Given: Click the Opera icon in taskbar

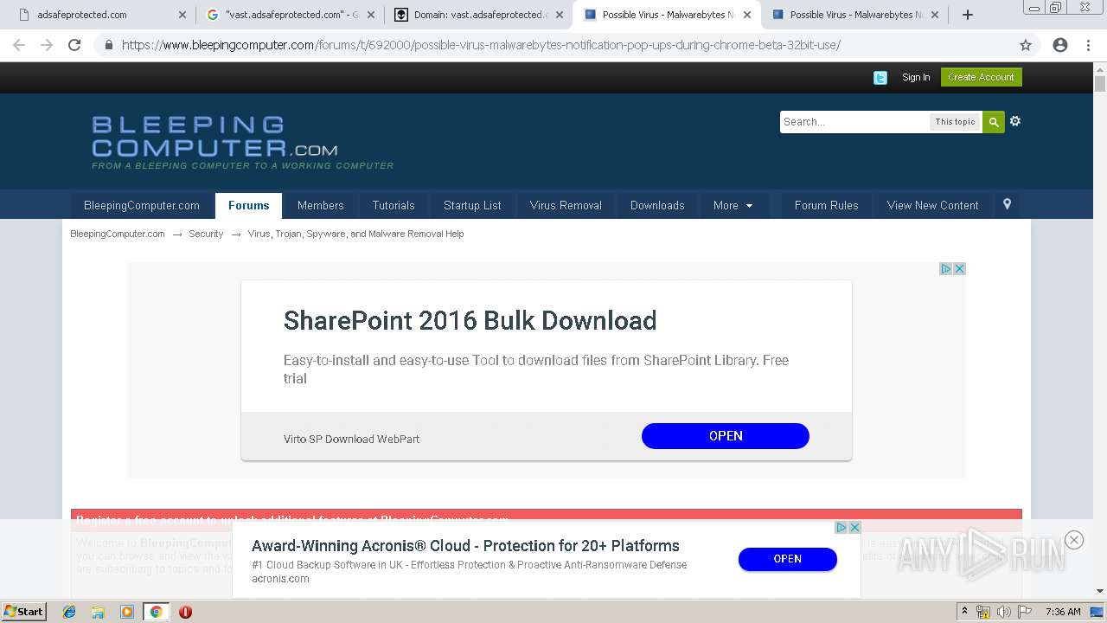Looking at the screenshot, I should tap(185, 612).
